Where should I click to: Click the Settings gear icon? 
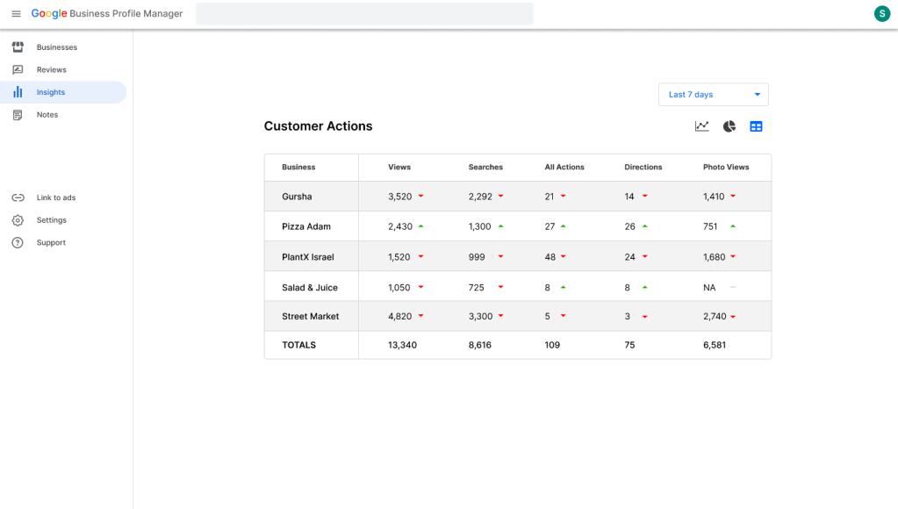tap(18, 220)
